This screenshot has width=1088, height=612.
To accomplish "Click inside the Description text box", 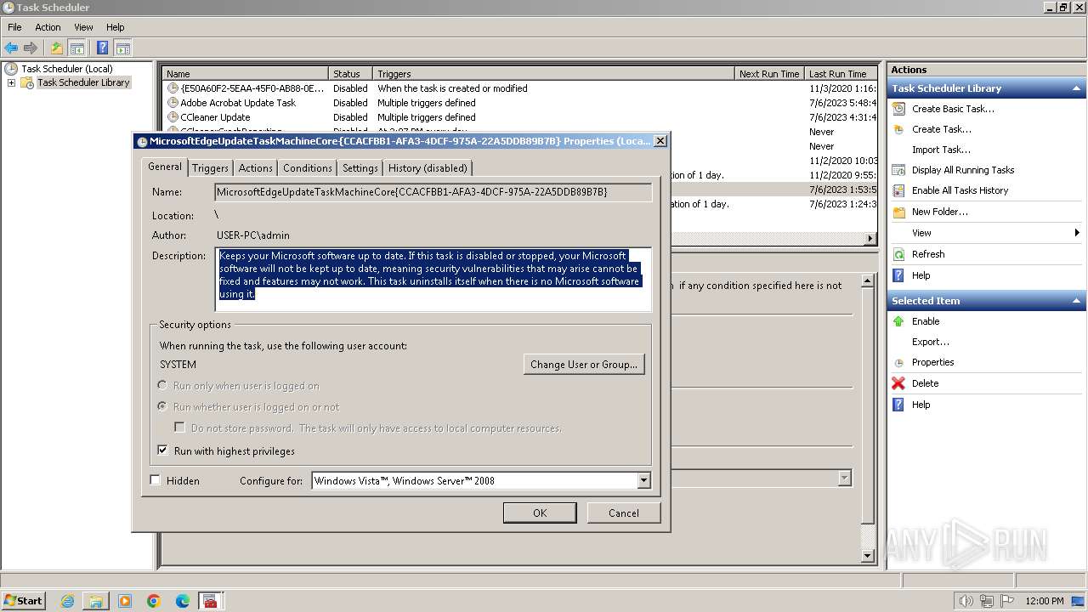I will tap(433, 280).
